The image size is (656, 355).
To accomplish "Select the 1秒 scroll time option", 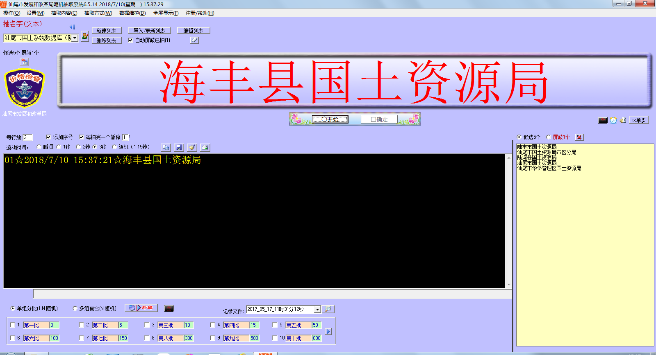I will tap(59, 147).
